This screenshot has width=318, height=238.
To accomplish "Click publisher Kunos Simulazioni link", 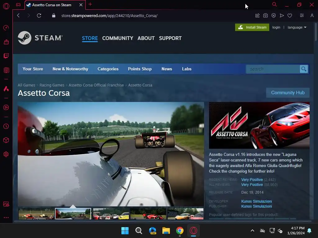I will click(x=257, y=206).
